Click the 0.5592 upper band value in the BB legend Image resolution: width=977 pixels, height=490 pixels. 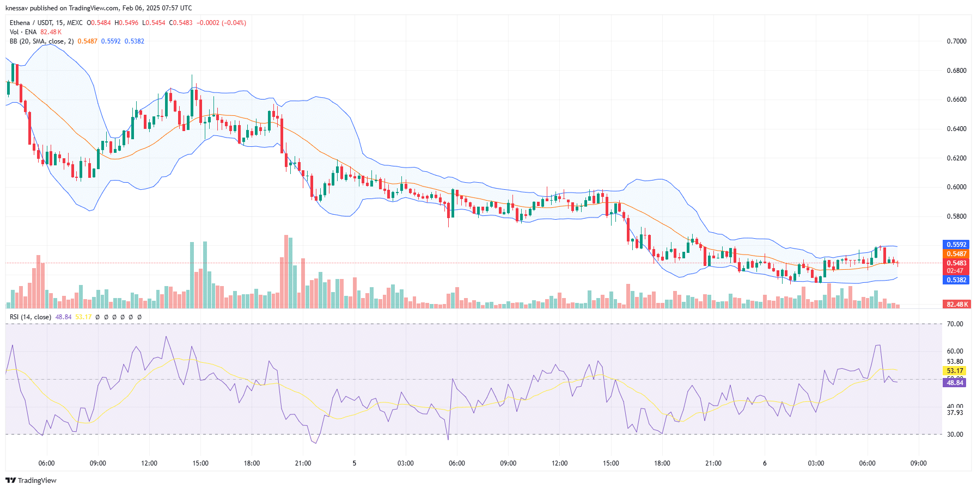pos(111,41)
